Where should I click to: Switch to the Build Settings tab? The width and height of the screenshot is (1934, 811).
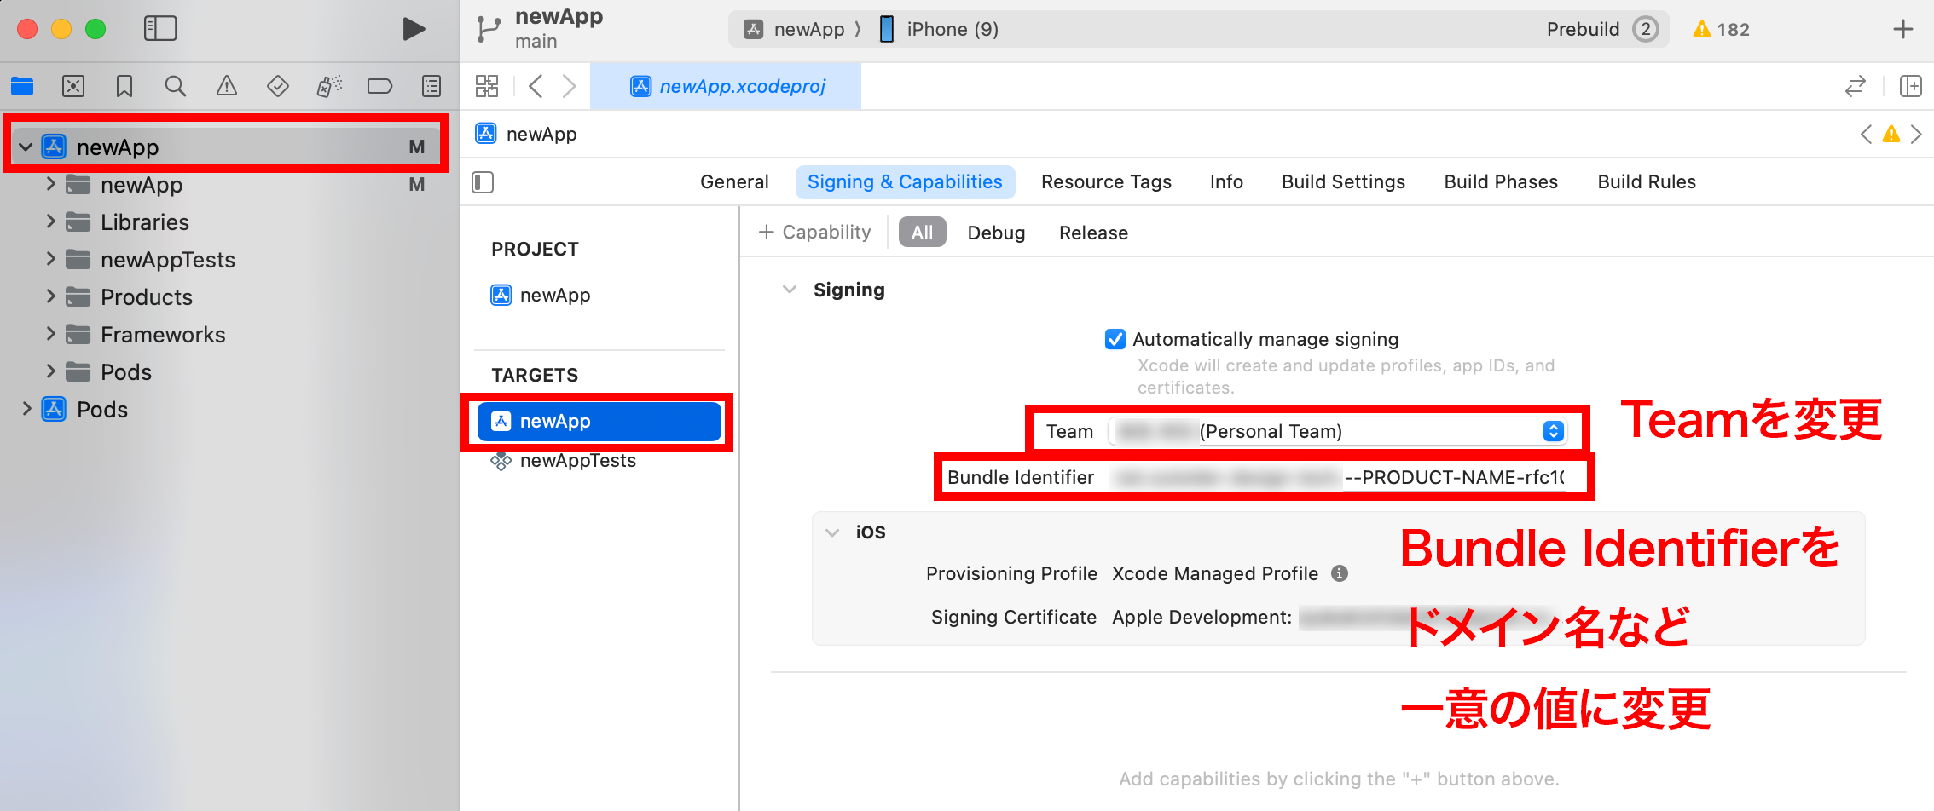click(1342, 181)
